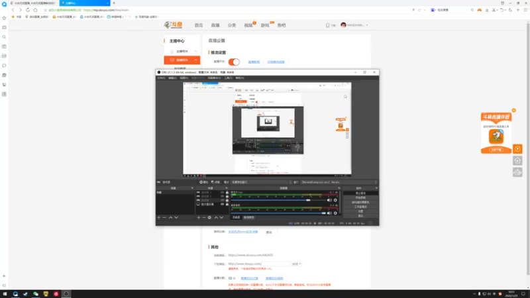This screenshot has width=530, height=298.
Task: Click the Douyu logo in page header
Action: pos(173,25)
